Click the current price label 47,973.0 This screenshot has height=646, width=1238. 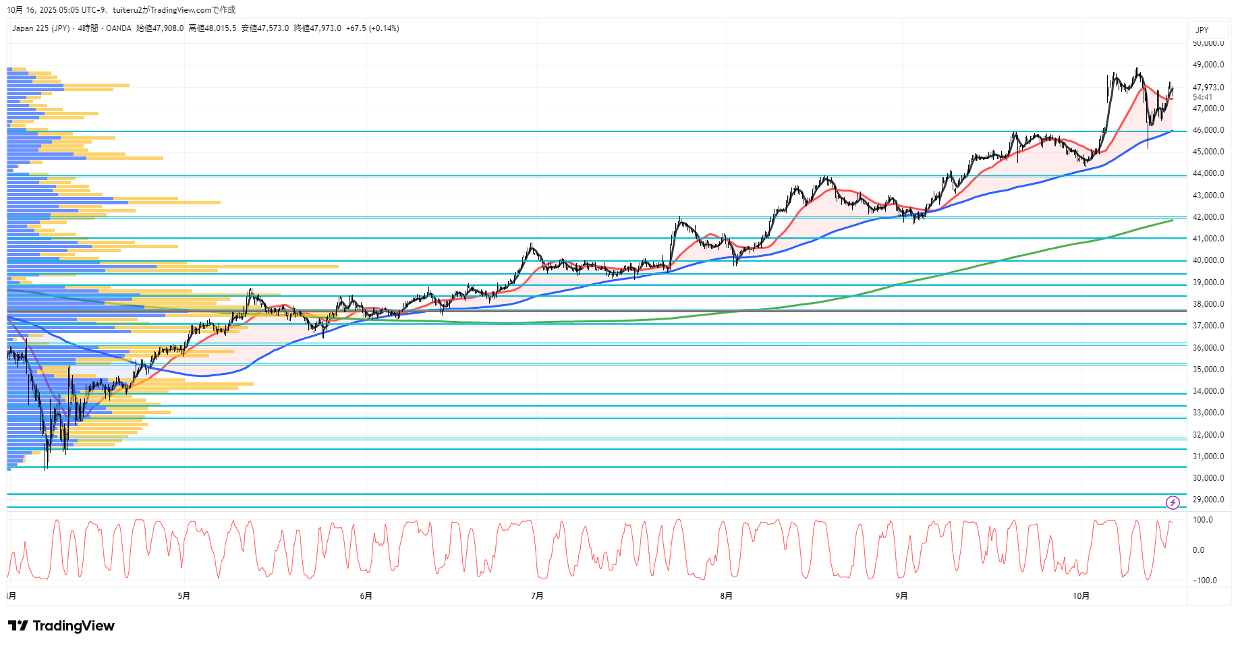[1208, 88]
